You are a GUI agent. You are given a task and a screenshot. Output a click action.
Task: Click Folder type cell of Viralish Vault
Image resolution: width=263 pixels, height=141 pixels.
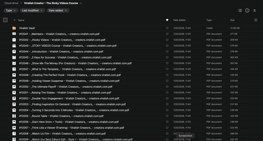coord(210,28)
